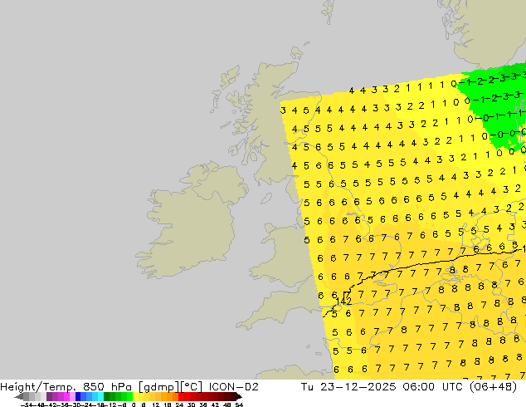
Task: Click the right arrow end of the color scale
Action: pyautogui.click(x=239, y=396)
